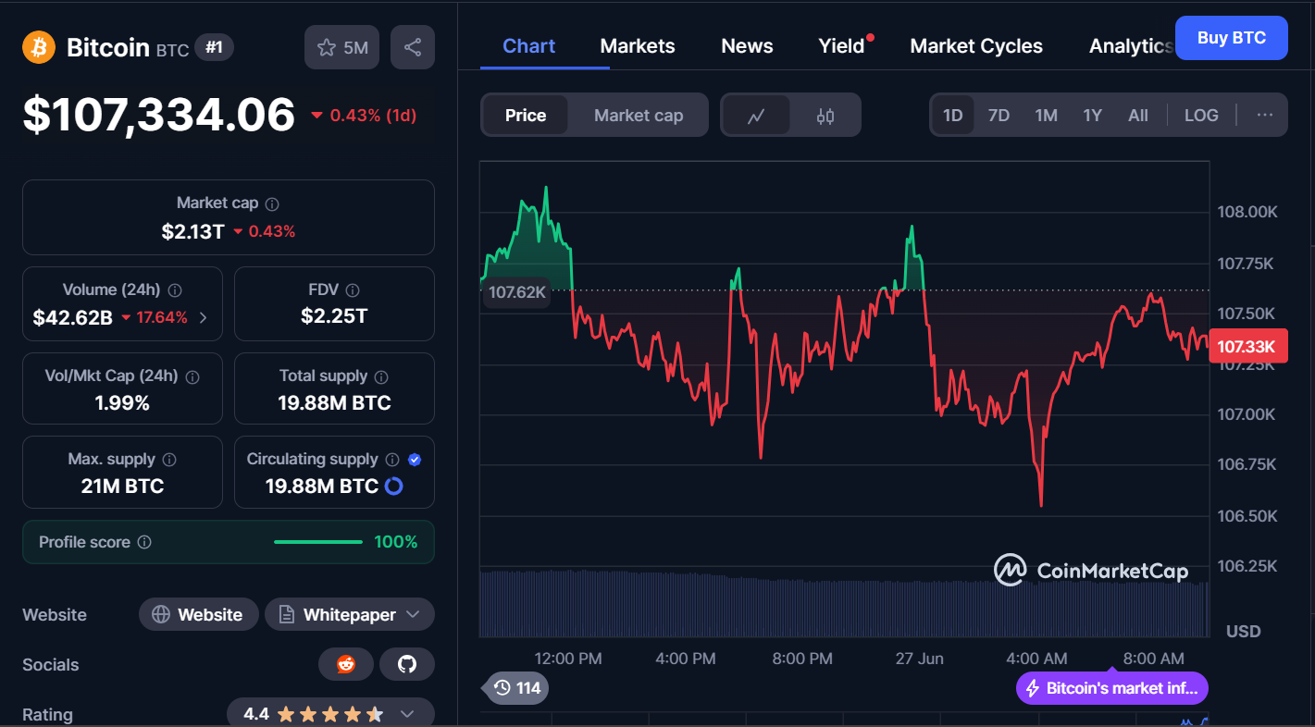Click the USD currency label
This screenshot has height=727, width=1315.
1243,631
